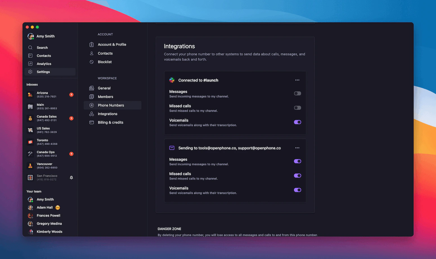436x259 pixels.
Task: Select the Contacts icon in the sidebar
Action: click(30, 56)
